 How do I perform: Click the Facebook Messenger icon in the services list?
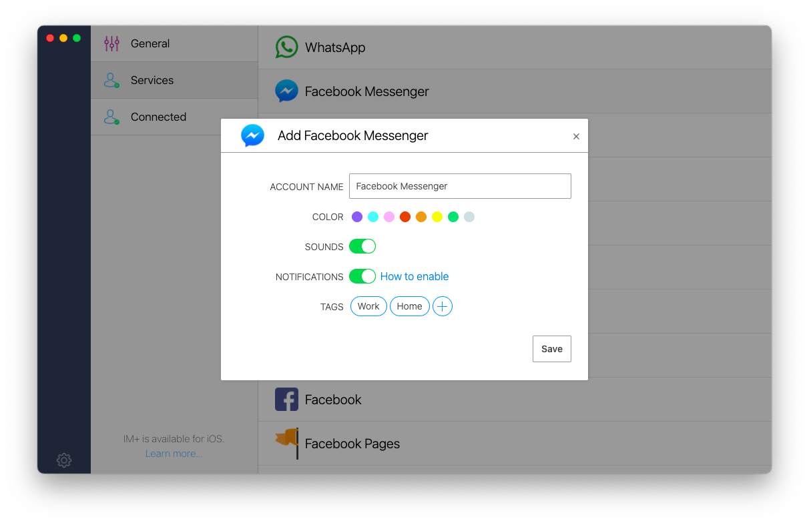[x=286, y=91]
